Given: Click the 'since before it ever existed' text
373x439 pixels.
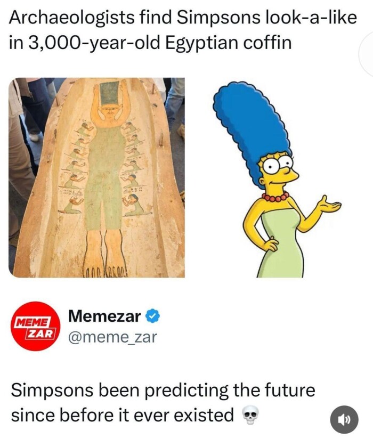Looking at the screenshot, I should point(123,415).
